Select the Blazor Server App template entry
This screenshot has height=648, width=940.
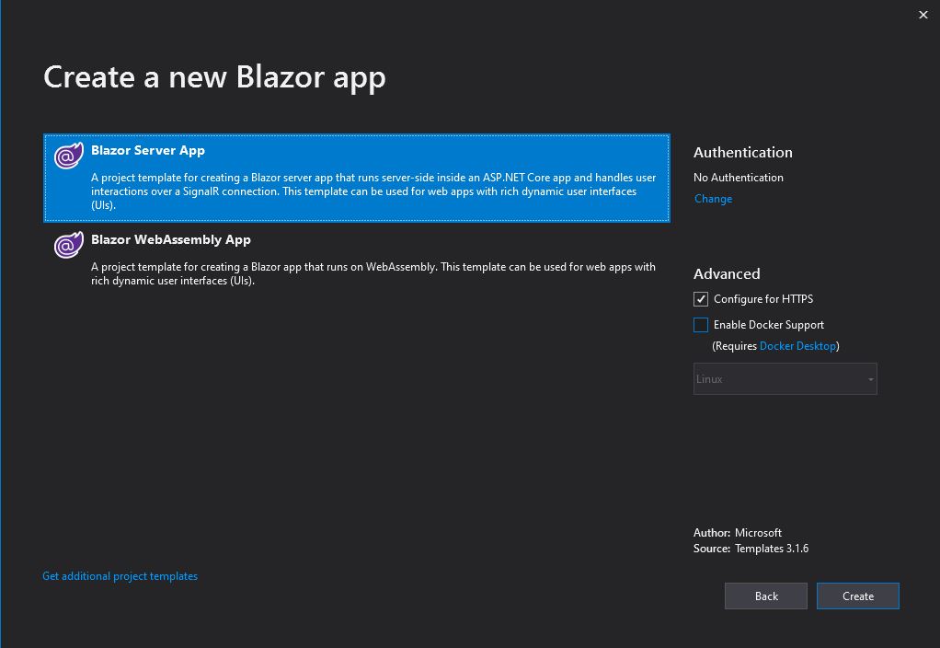(x=357, y=177)
